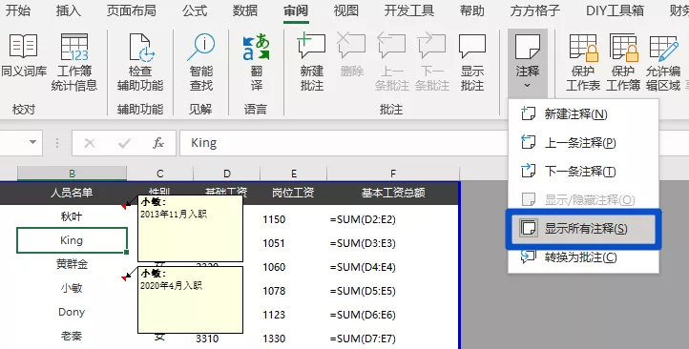Click the 人员名单 header cell

[x=72, y=193]
